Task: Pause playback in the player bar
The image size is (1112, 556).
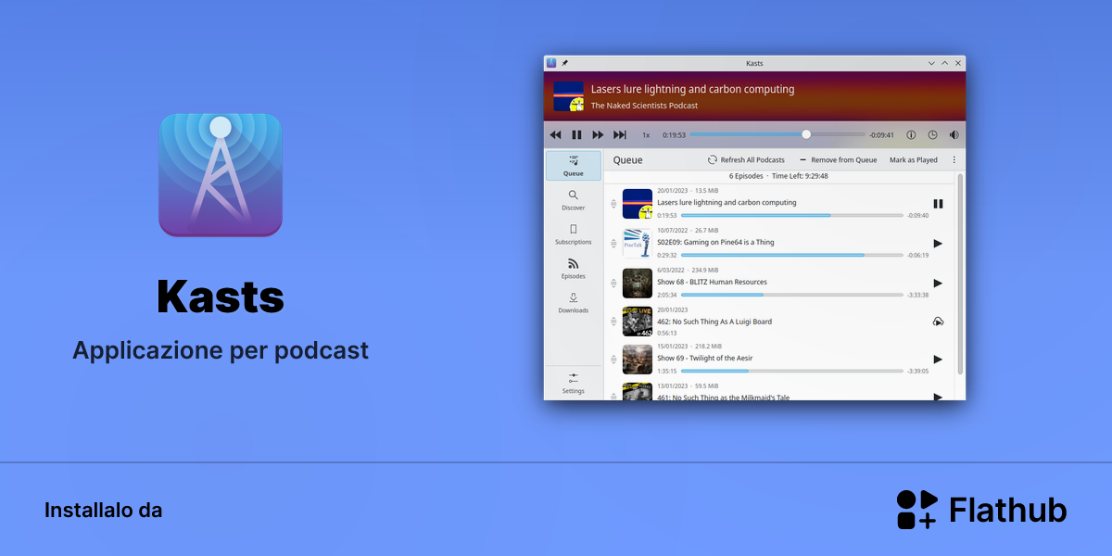Action: 576,134
